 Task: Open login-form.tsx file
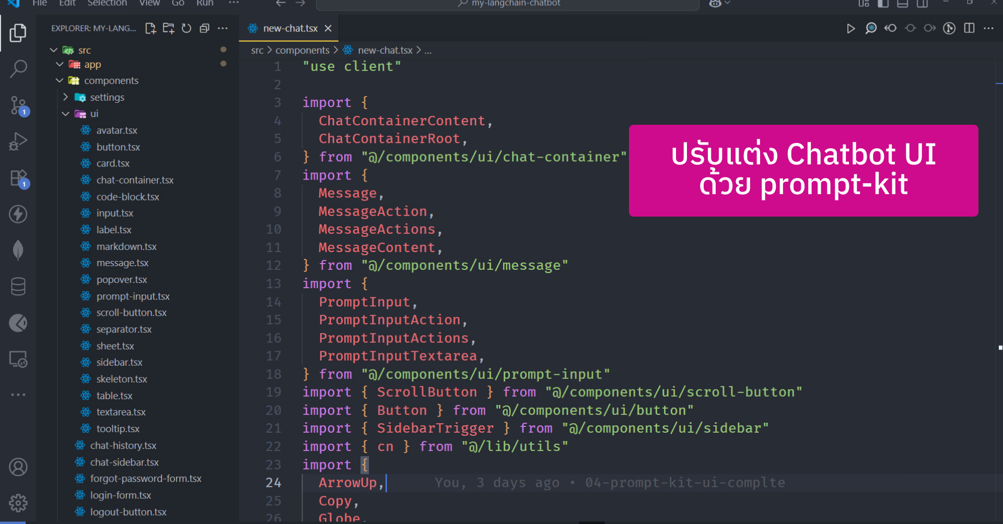pyautogui.click(x=121, y=495)
